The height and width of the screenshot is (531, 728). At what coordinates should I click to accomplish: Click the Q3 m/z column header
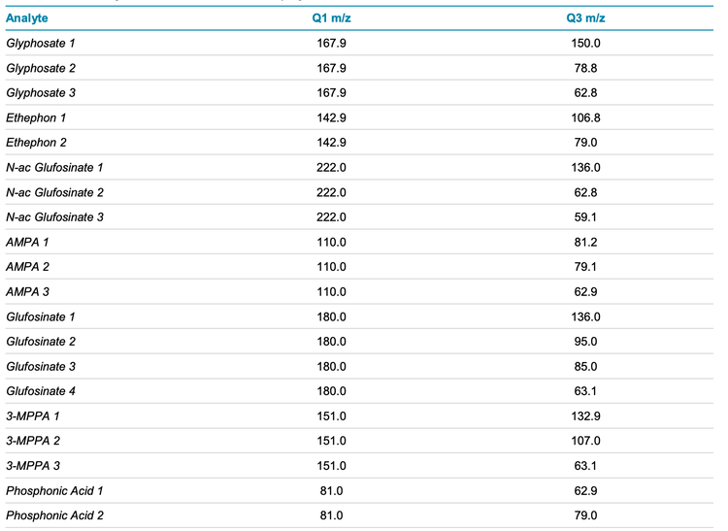[586, 18]
